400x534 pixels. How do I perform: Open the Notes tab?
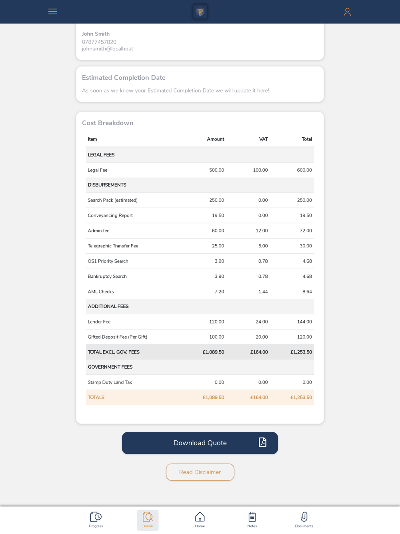pos(252,520)
